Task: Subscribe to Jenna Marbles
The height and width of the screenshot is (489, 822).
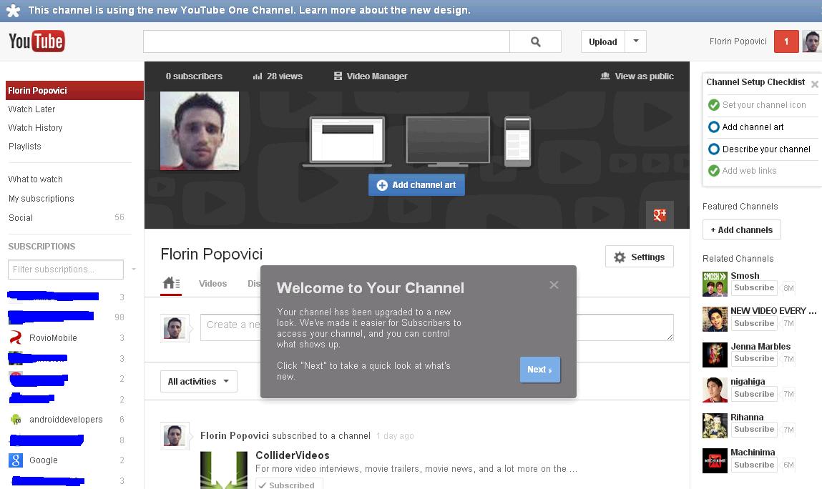Action: [754, 358]
